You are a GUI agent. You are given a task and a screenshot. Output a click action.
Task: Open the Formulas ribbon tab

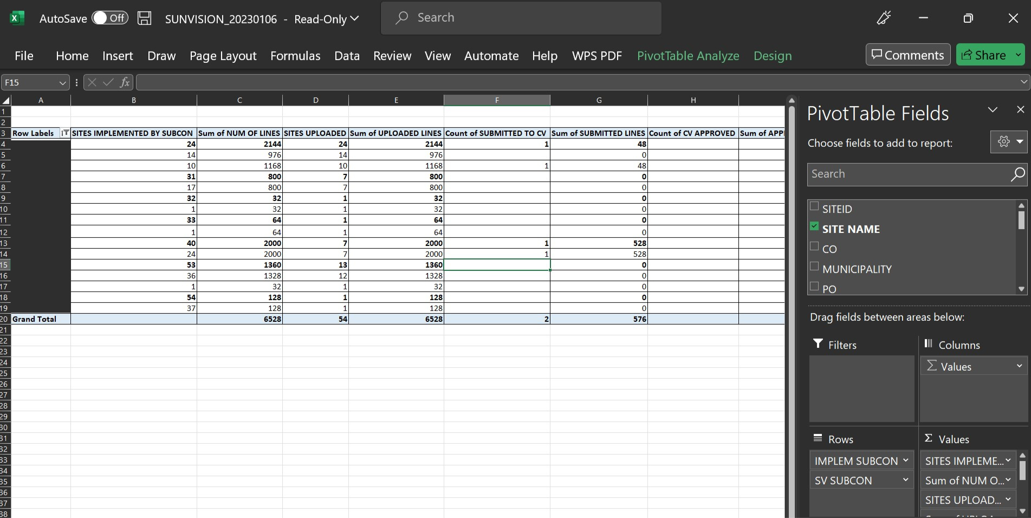(x=295, y=56)
